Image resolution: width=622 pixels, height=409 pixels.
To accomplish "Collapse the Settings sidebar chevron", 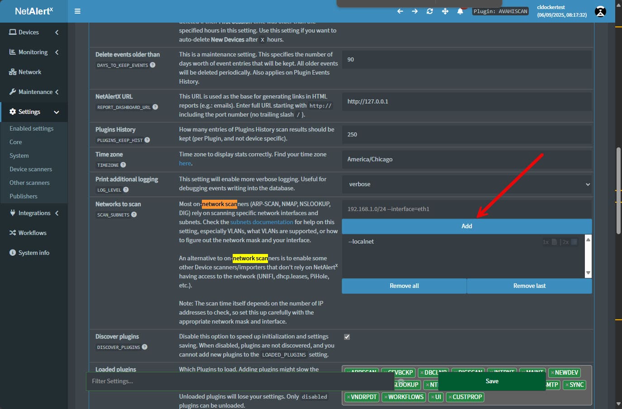I will pos(57,112).
